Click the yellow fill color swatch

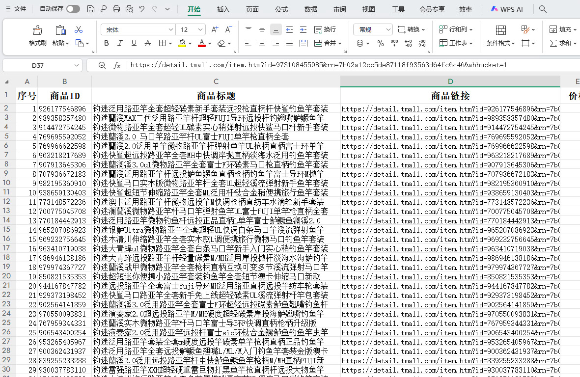(x=182, y=43)
